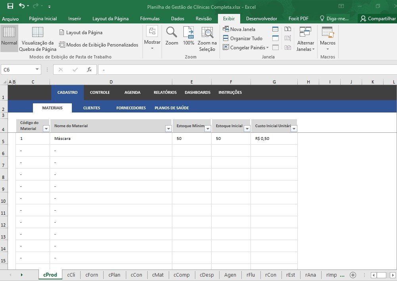Viewport: 397px width, 281px height.
Task: Open Page Break Preview view
Action: [x=38, y=39]
